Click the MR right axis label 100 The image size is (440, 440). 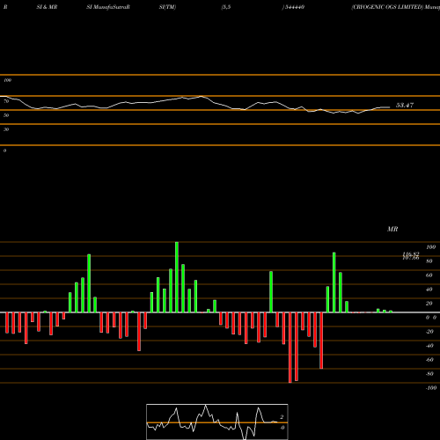(431, 247)
